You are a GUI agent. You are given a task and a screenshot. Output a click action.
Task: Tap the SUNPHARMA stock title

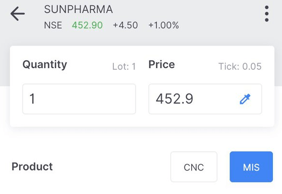tap(78, 9)
